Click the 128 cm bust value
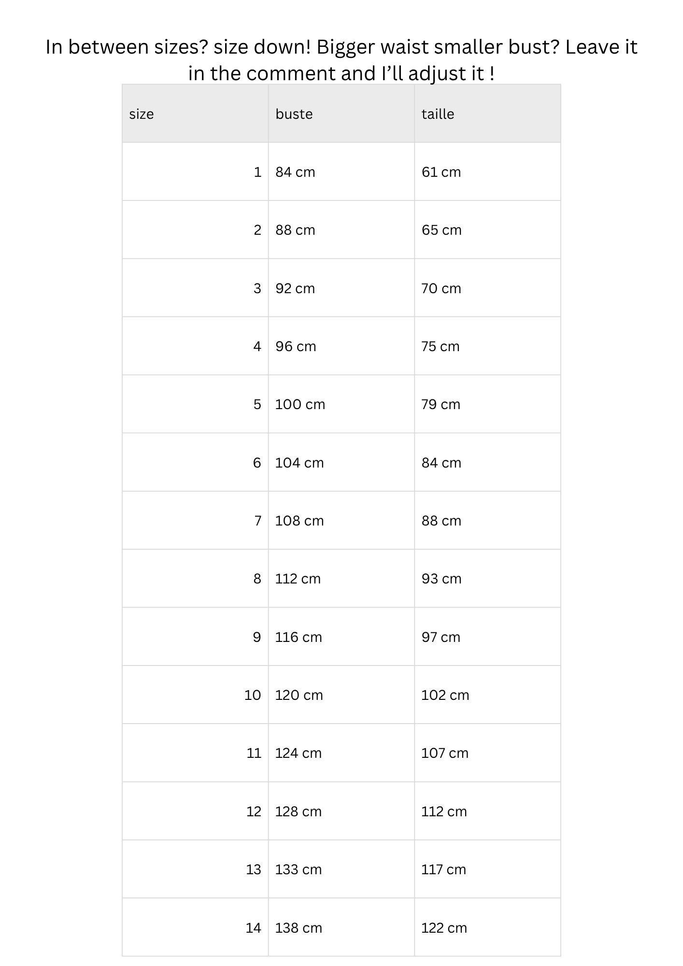 point(299,811)
